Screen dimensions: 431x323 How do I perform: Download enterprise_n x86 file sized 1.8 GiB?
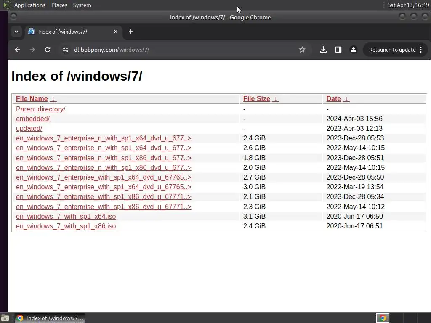(x=104, y=158)
